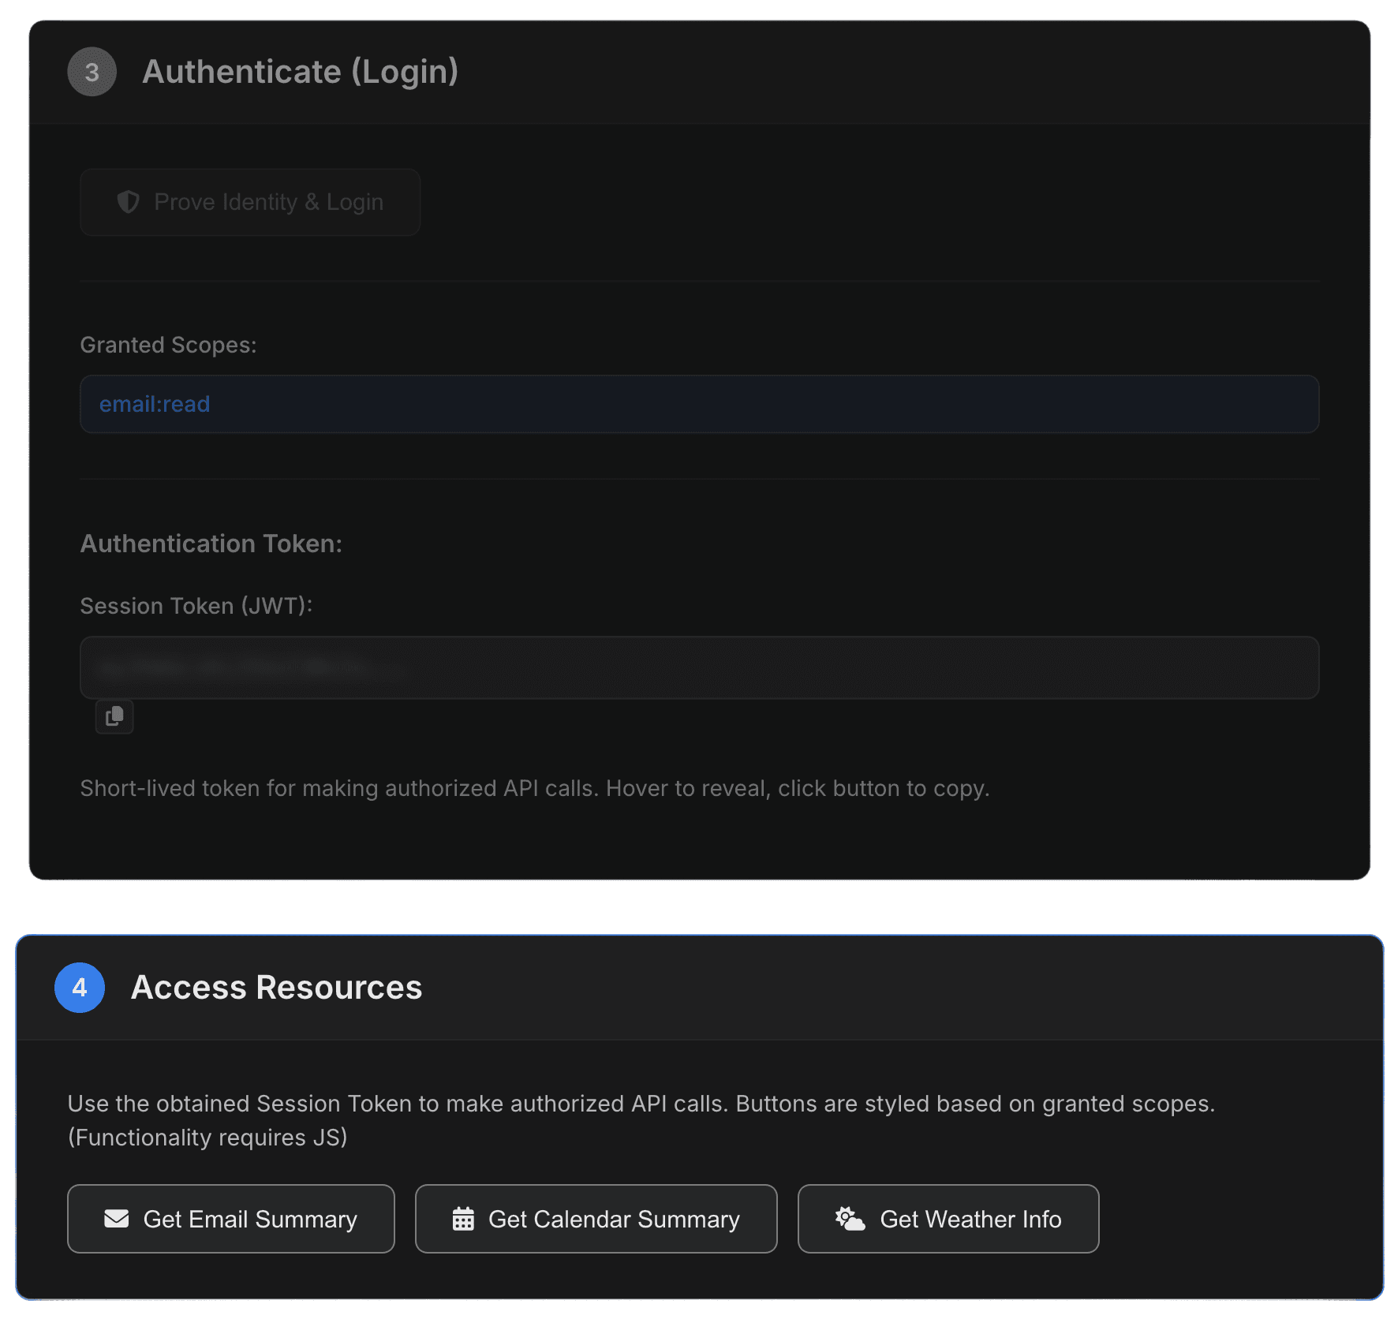Select the email:read granted scope text
Screen dimensions: 1398x1319
pos(155,404)
